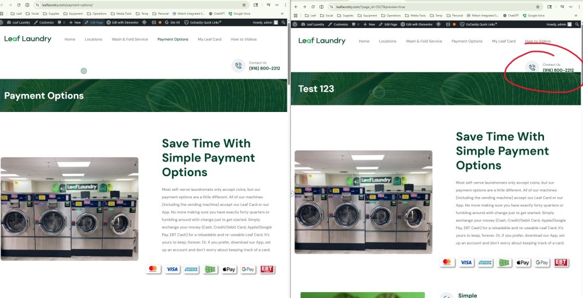Viewport: 583px width, 298px height.
Task: Reload the payment-options page in left browser
Action: pyautogui.click(x=19, y=5)
